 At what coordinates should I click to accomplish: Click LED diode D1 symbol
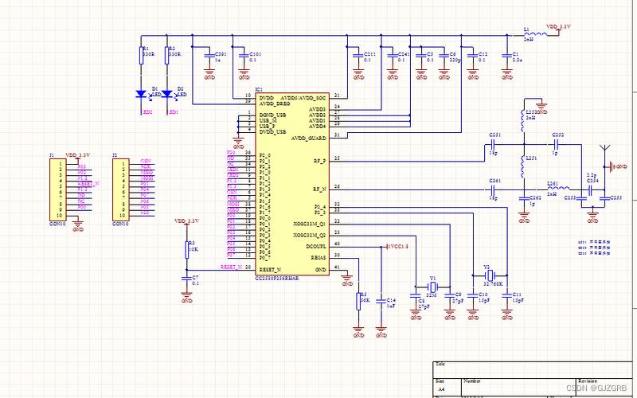click(x=141, y=94)
